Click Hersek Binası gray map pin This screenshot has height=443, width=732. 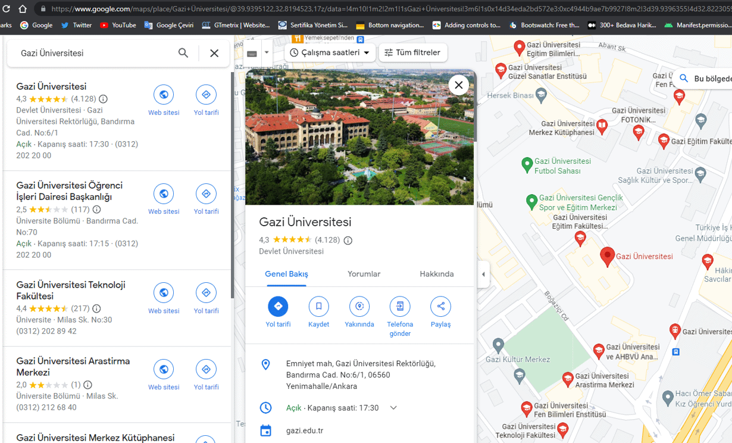(541, 95)
